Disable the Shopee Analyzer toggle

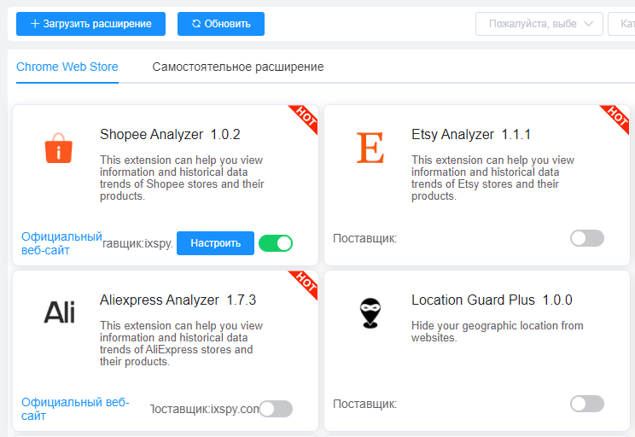coord(276,243)
